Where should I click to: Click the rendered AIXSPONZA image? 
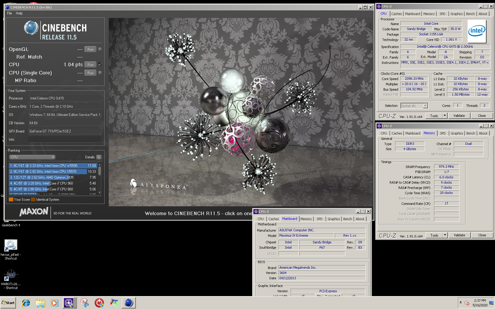click(x=241, y=112)
